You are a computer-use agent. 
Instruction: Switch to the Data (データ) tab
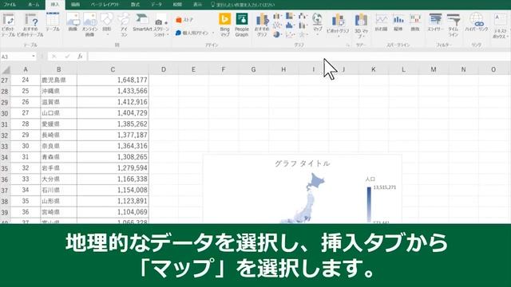[x=156, y=5]
